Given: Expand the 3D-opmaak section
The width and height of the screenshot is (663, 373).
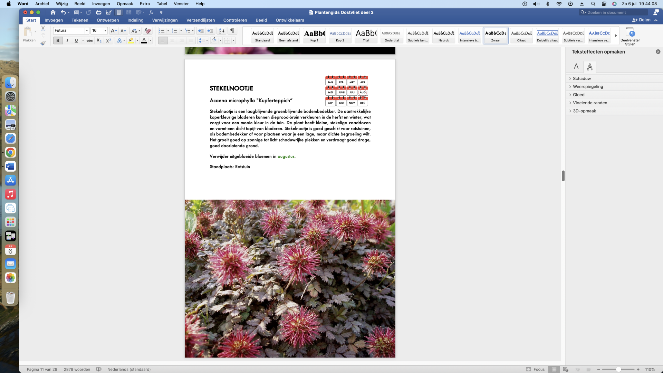Looking at the screenshot, I should 584,111.
